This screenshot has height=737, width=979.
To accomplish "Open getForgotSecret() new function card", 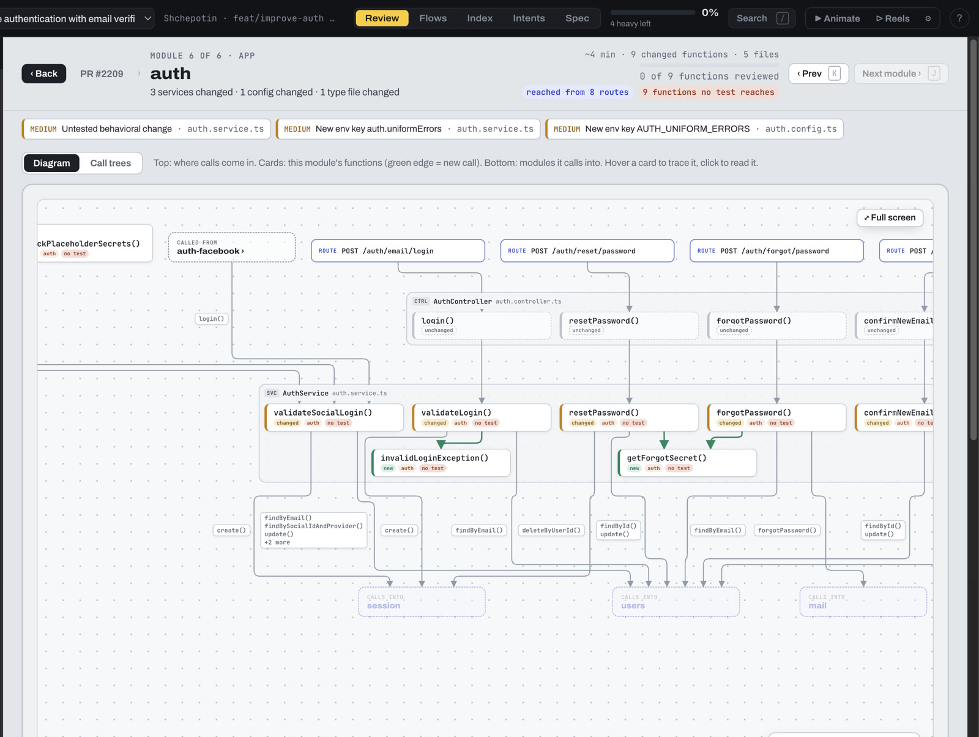I will pos(687,463).
